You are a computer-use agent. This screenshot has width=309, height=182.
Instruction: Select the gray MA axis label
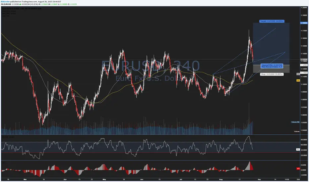[x=298, y=74]
